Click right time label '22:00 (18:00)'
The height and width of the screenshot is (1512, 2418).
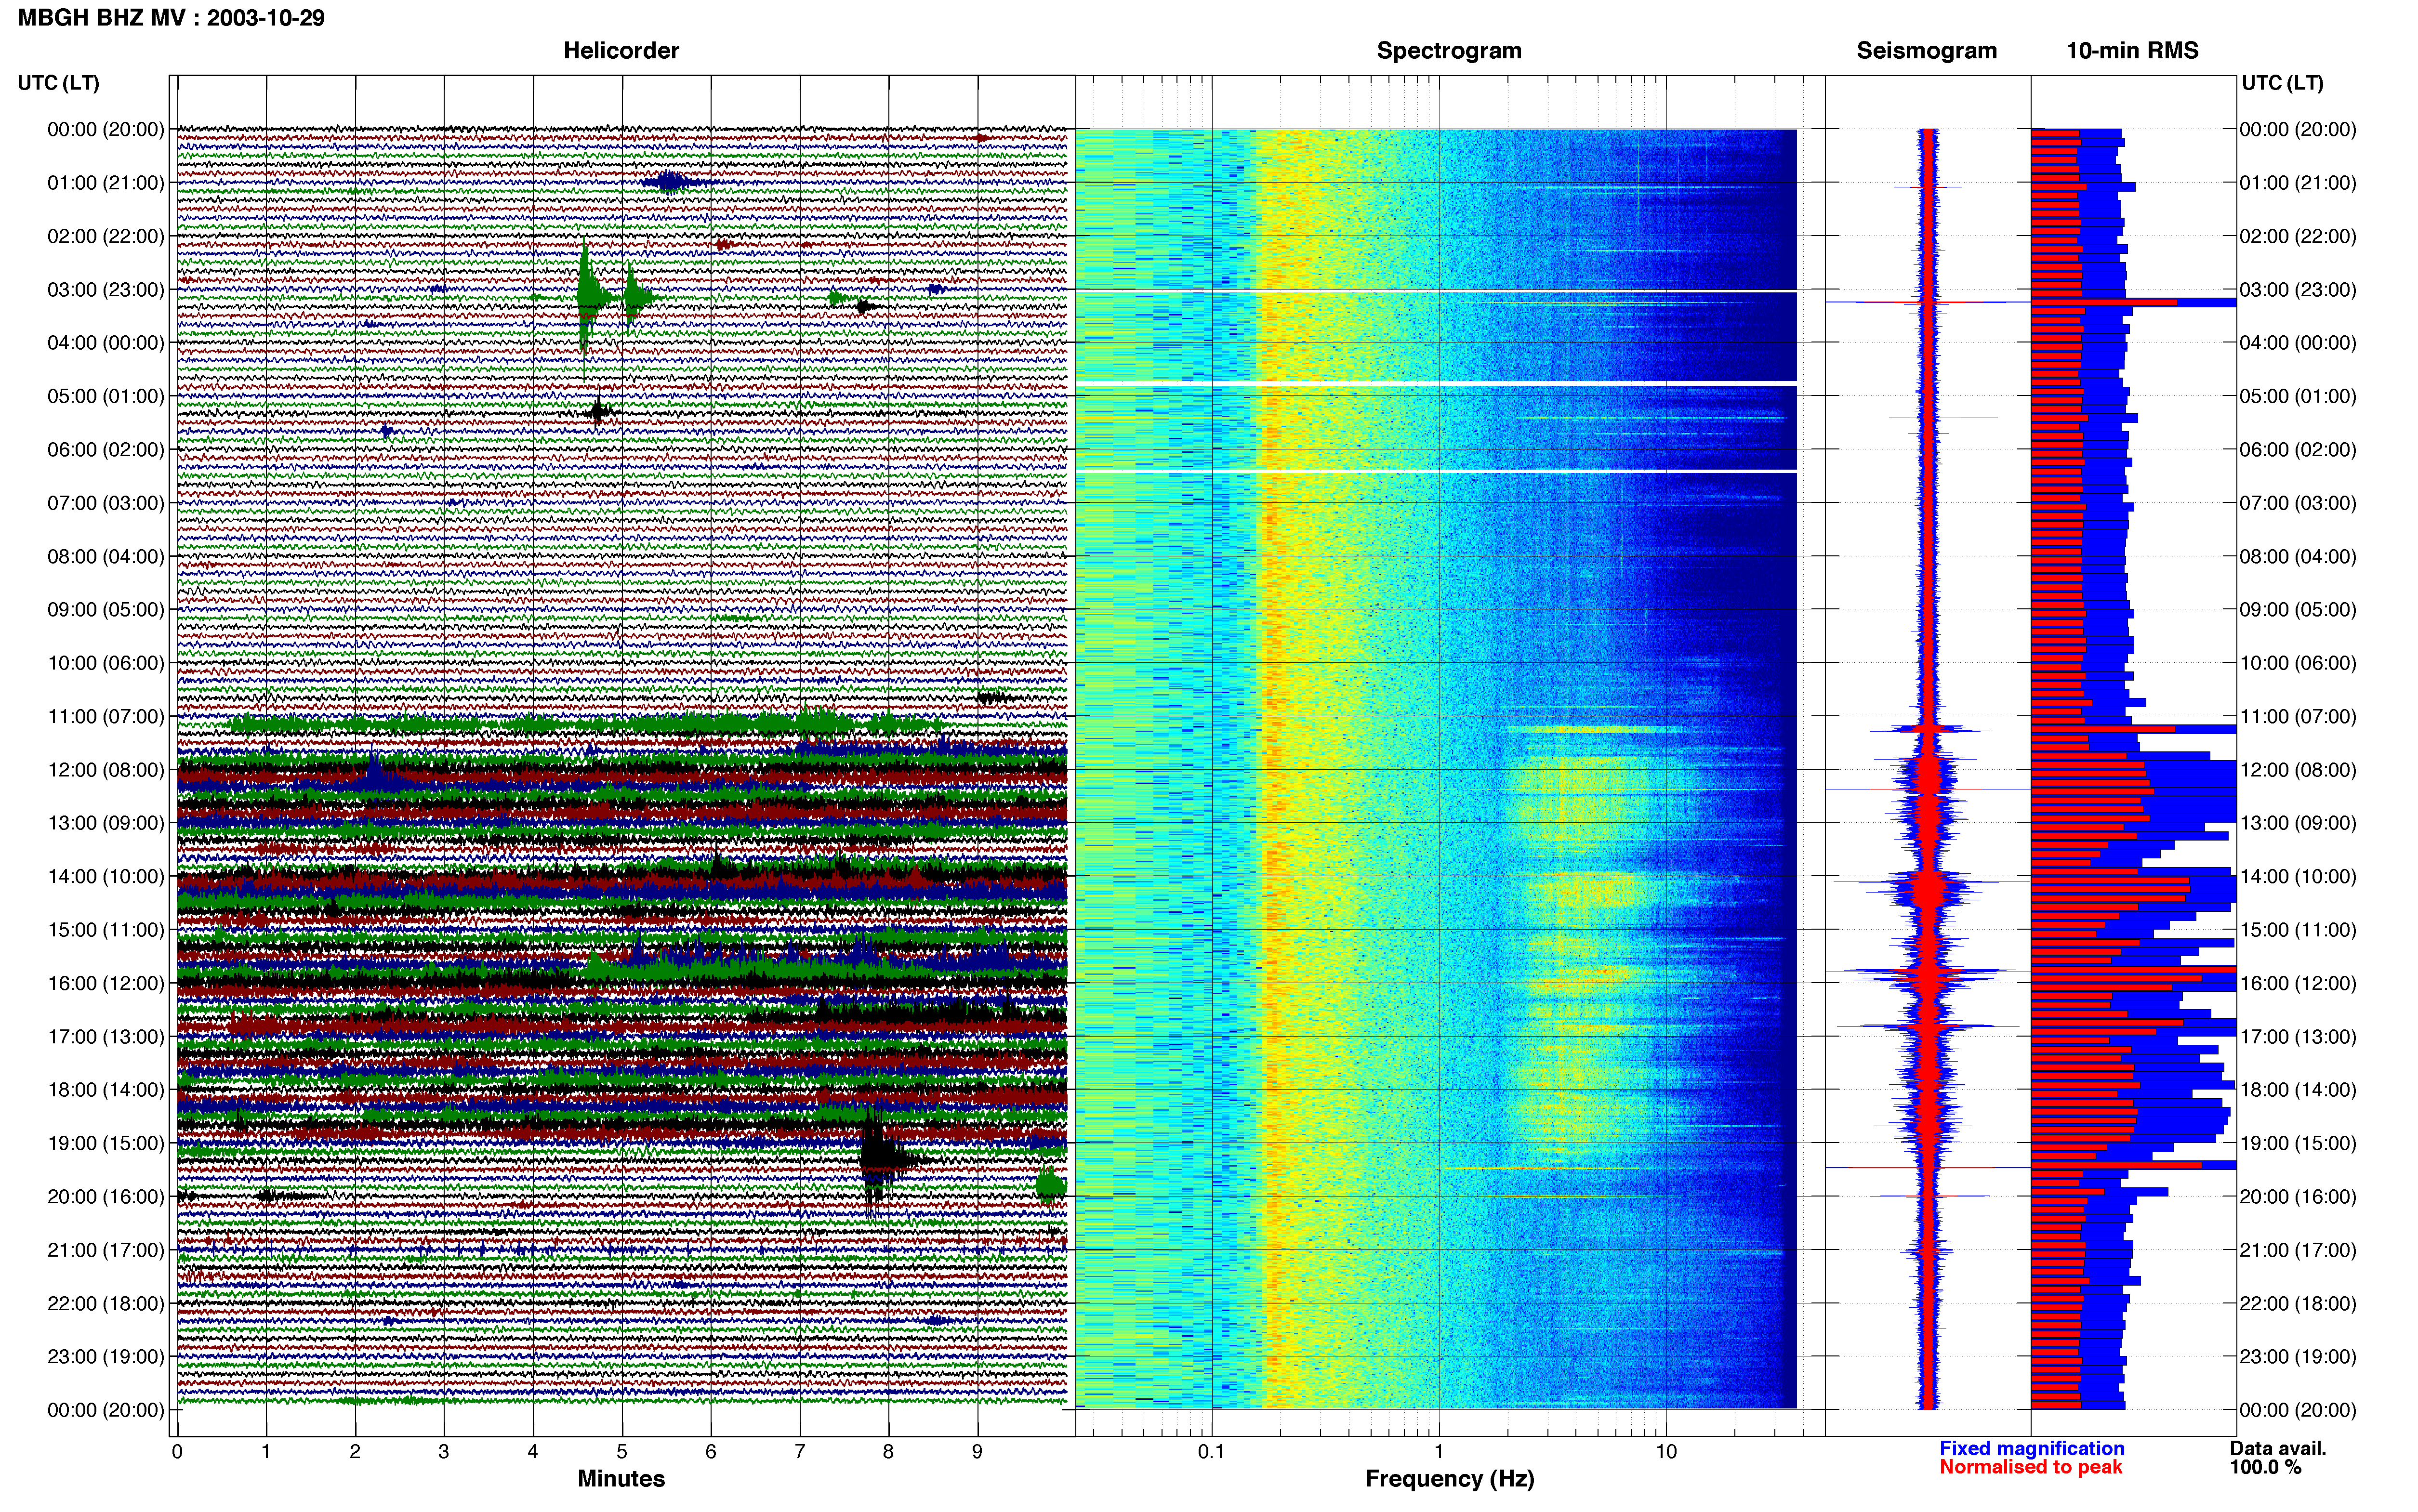[x=2298, y=1303]
